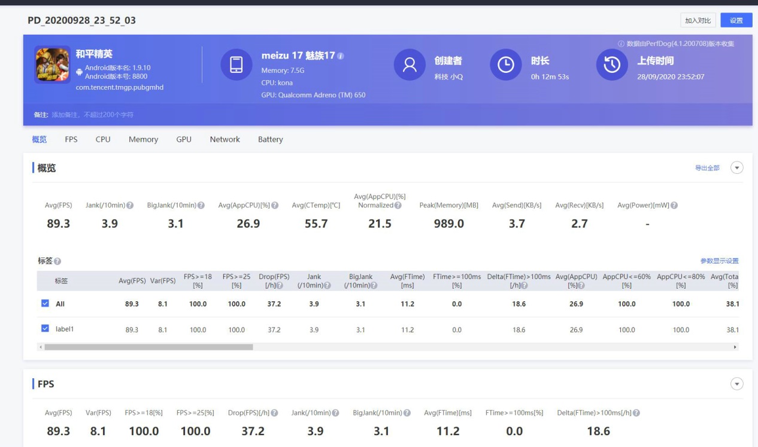Click the Android logo beside version name
758x447 pixels.
point(80,72)
